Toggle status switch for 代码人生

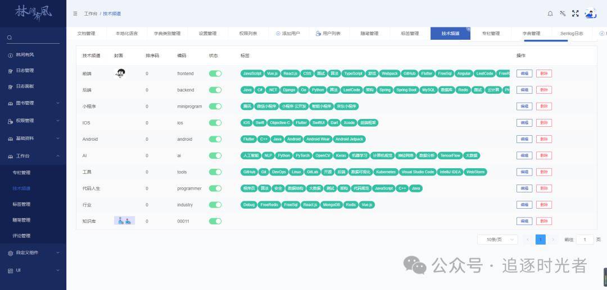[x=215, y=188]
